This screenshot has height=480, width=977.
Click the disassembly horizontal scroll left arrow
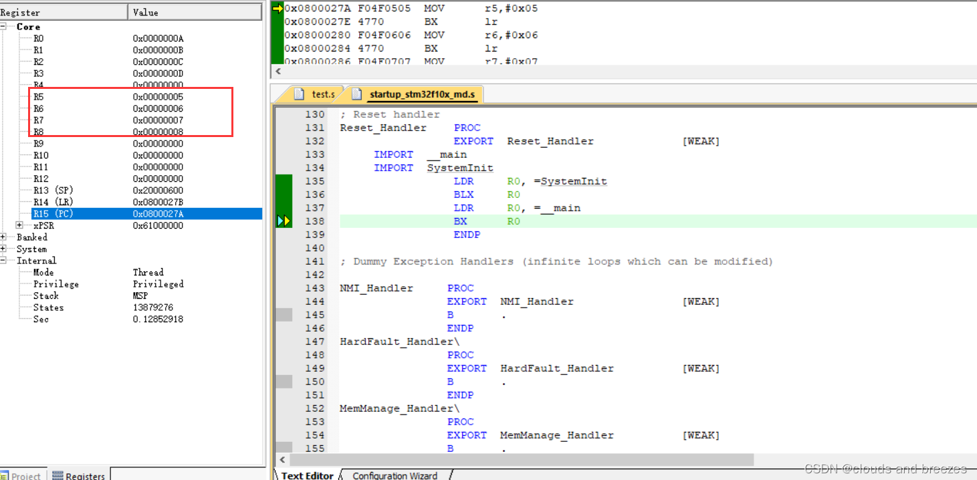280,72
